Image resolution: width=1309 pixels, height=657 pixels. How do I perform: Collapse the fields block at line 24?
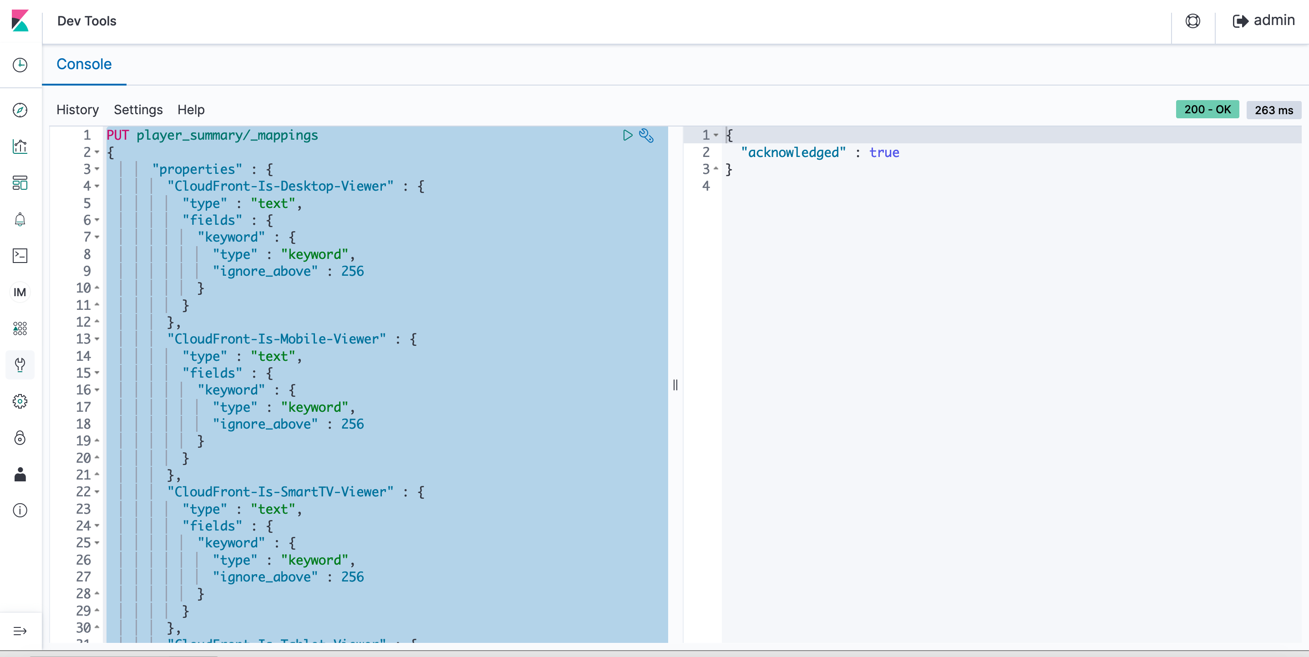pyautogui.click(x=97, y=526)
